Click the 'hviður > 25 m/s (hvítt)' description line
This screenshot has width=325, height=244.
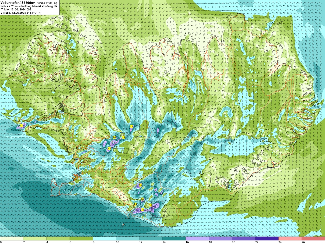tap(29, 6)
